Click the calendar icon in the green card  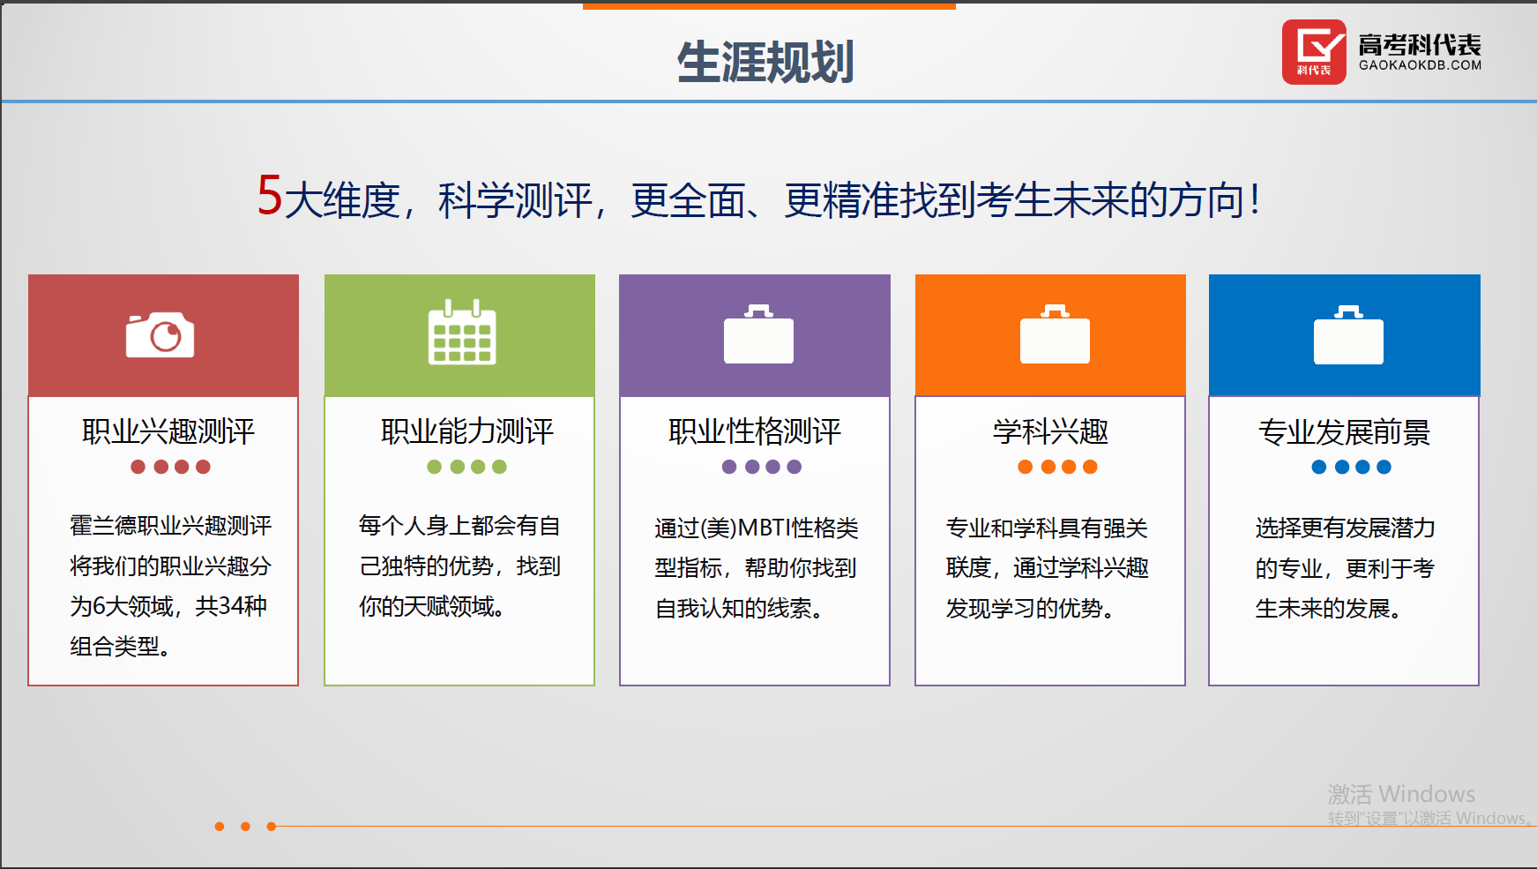click(462, 333)
